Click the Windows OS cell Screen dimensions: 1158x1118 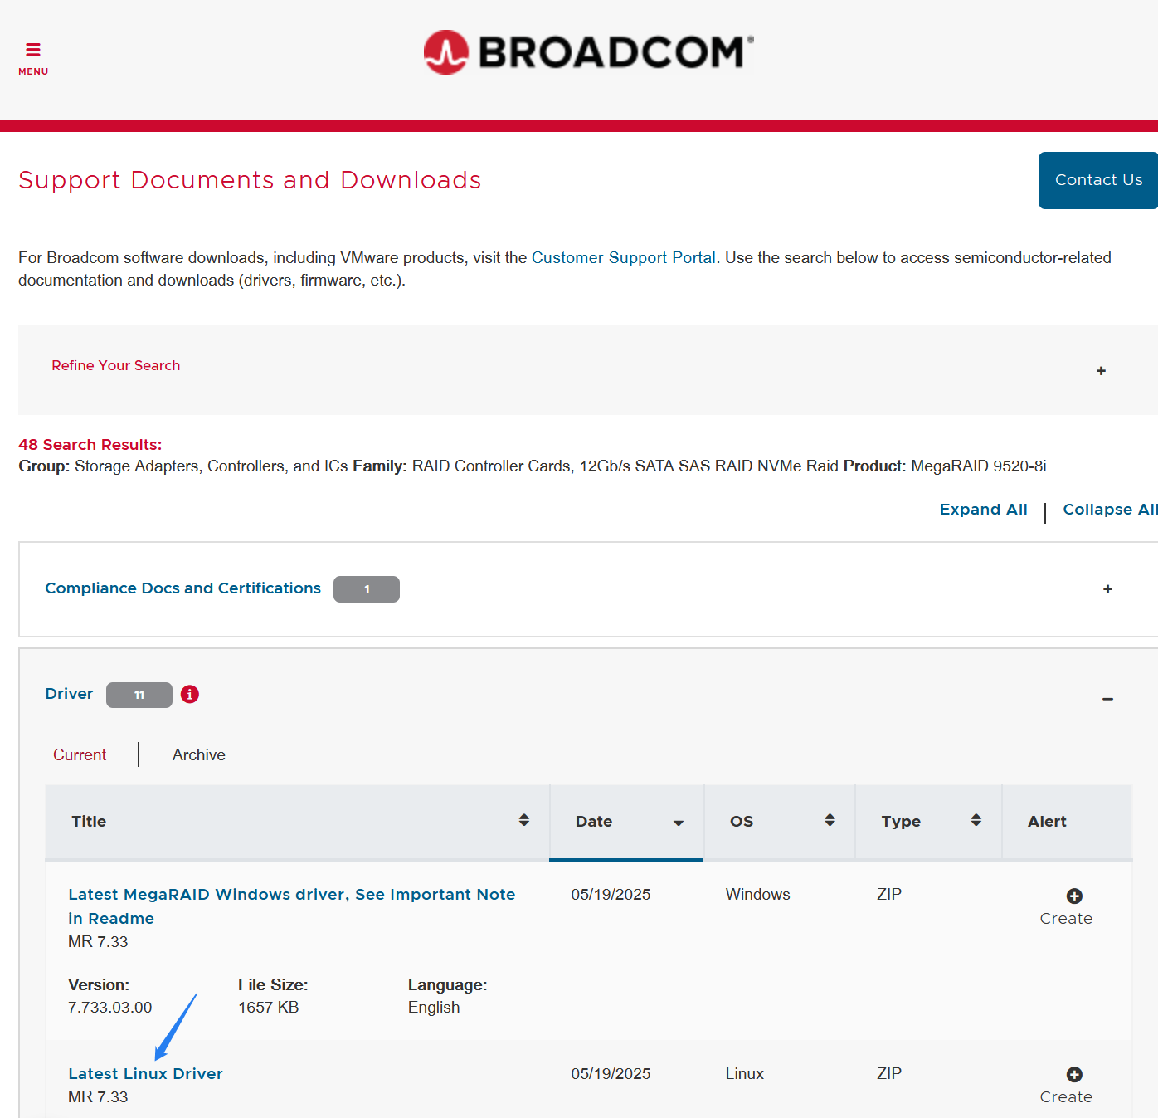click(758, 895)
